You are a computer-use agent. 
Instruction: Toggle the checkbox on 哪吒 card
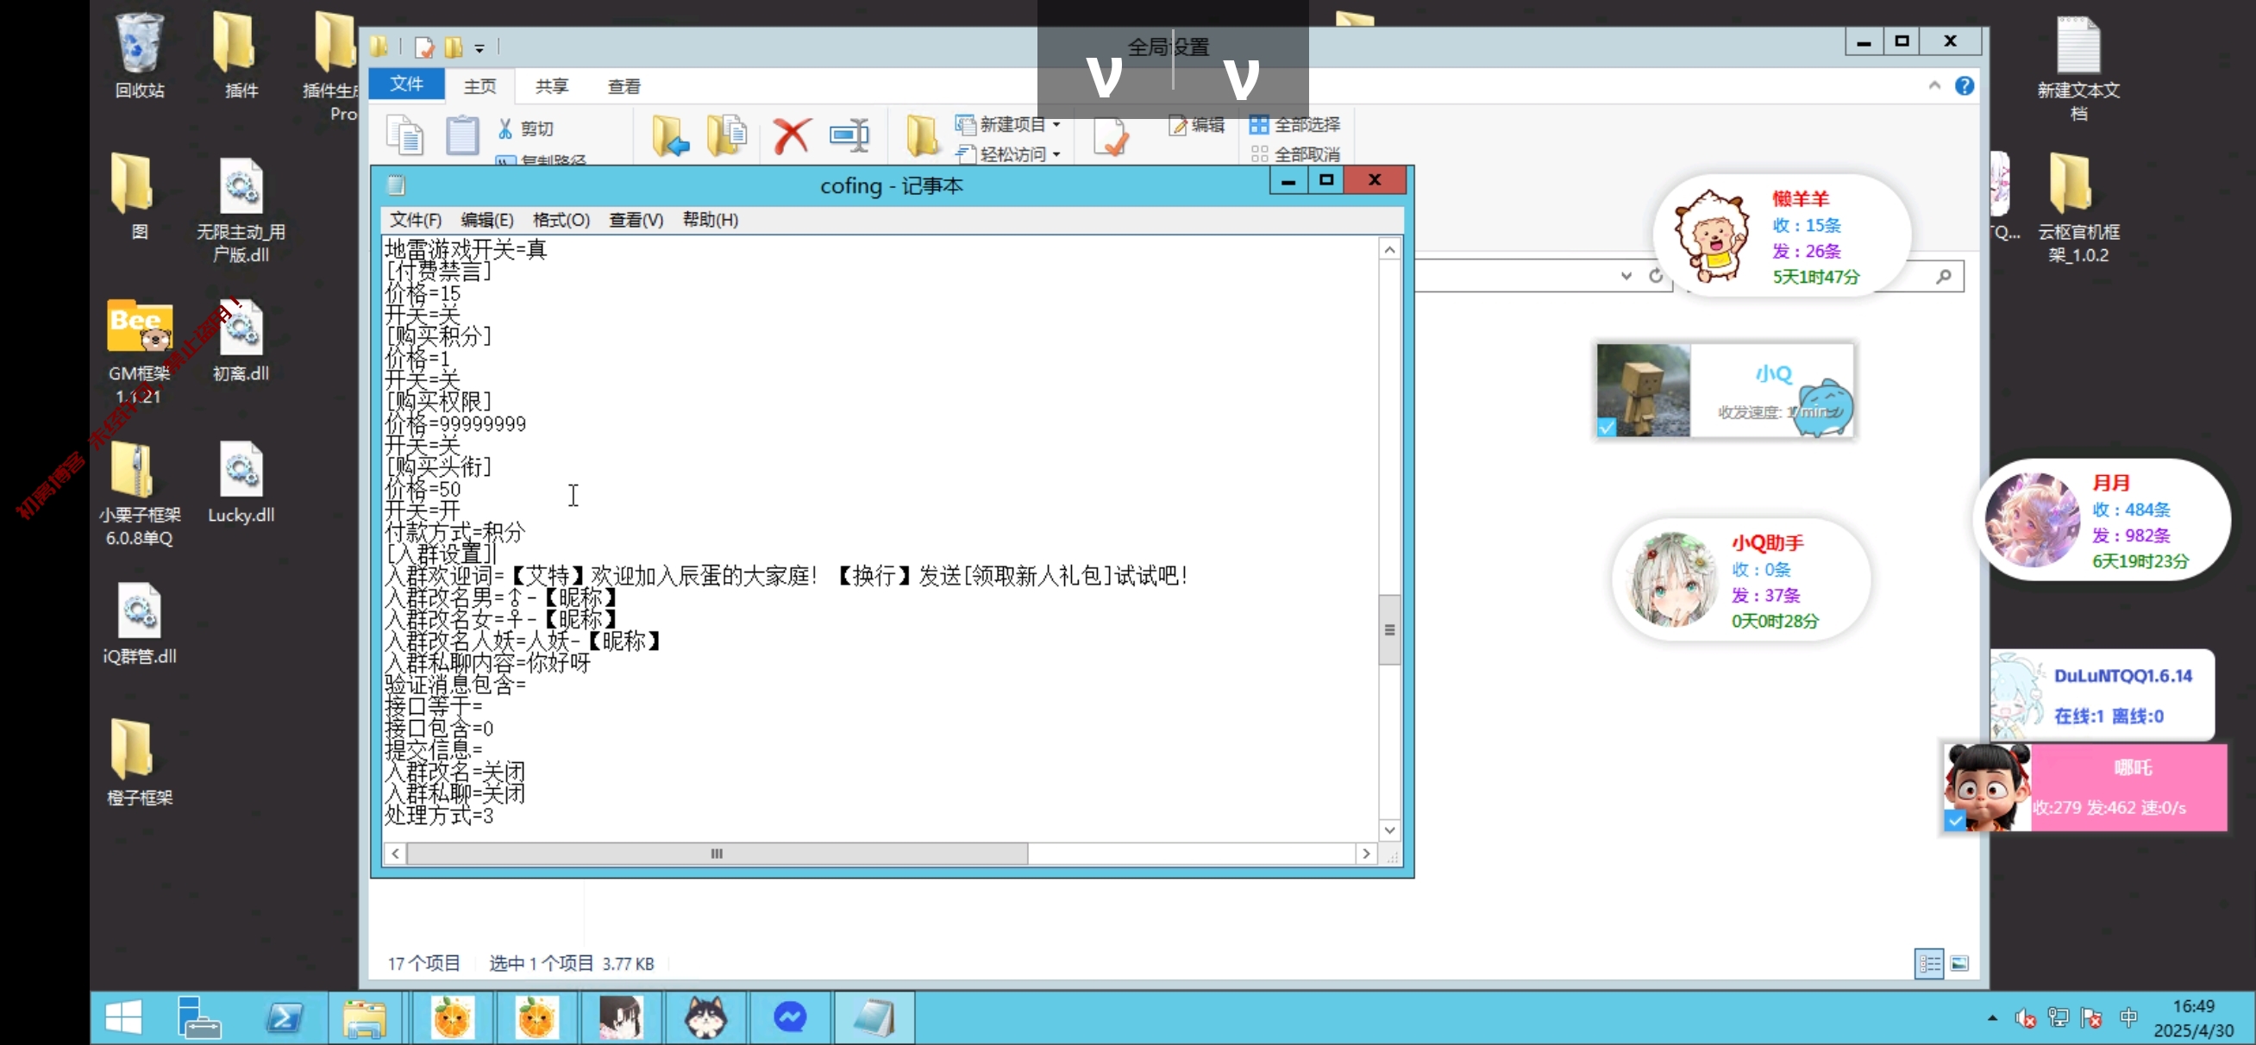[x=1955, y=820]
